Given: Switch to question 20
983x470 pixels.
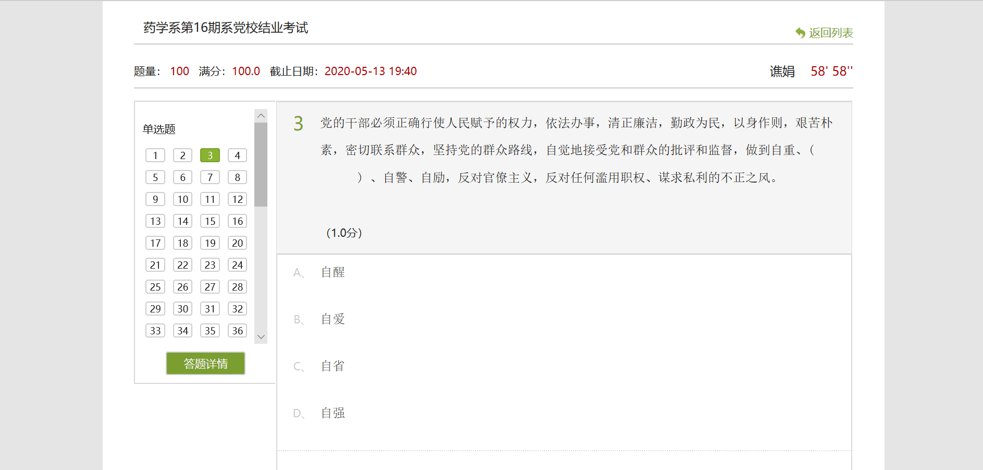Looking at the screenshot, I should pyautogui.click(x=237, y=243).
